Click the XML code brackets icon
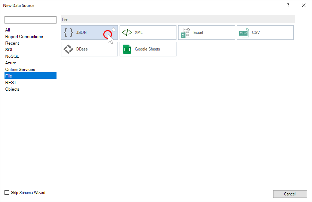This screenshot has height=202, width=312. coord(127,33)
